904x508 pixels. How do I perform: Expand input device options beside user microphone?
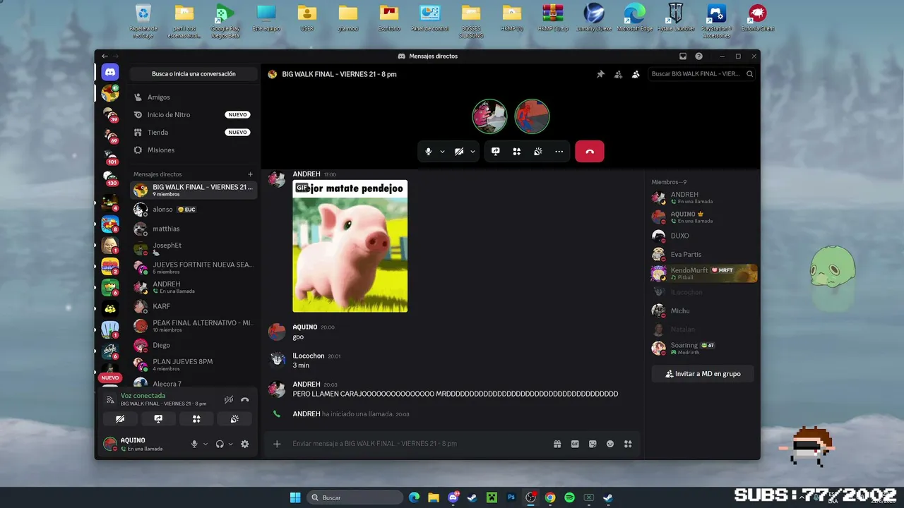(206, 444)
